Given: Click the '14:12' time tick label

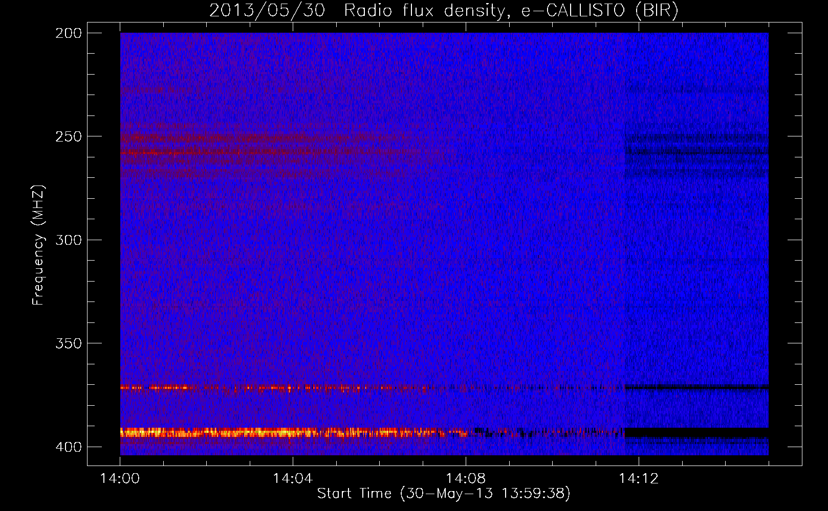Looking at the screenshot, I should (639, 479).
